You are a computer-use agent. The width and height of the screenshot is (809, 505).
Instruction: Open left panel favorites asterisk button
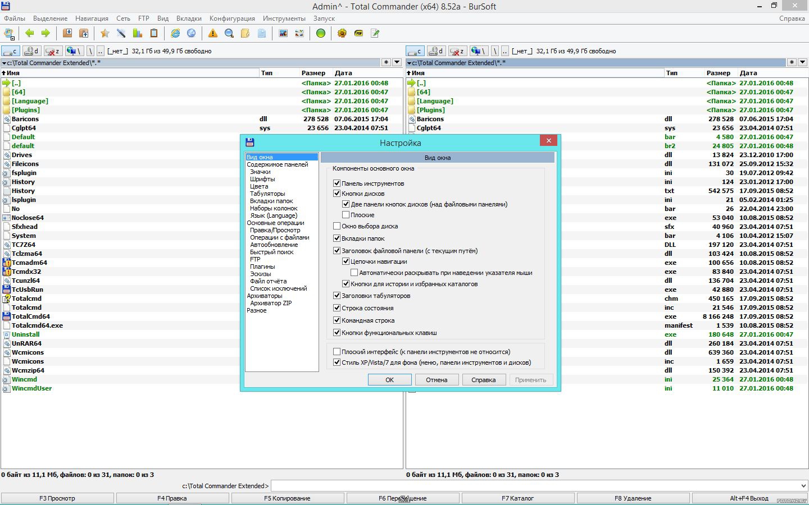386,62
